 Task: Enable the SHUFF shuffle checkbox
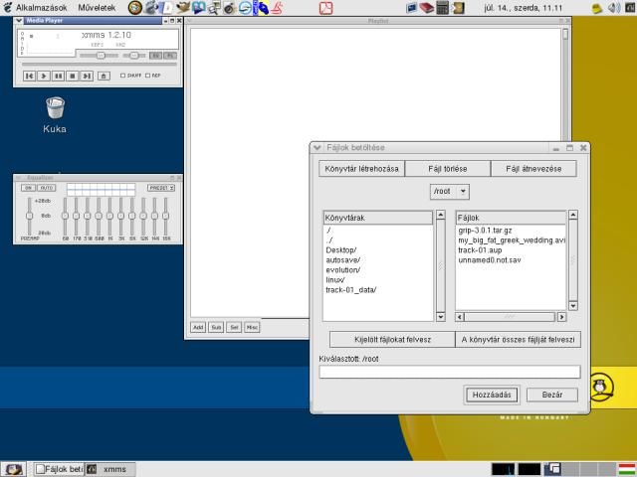[123, 76]
